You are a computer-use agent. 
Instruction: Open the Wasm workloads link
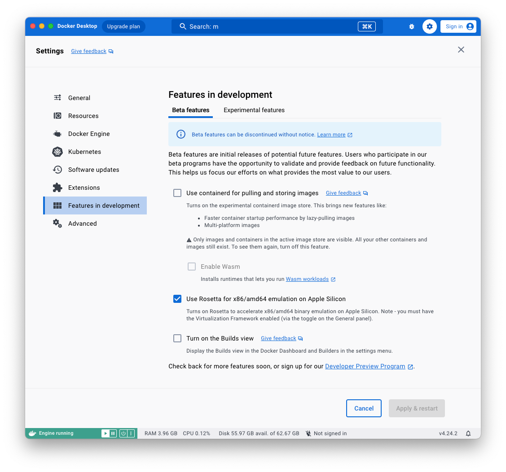coord(307,279)
